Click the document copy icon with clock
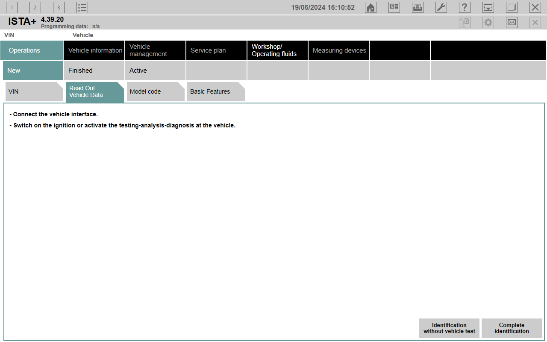The image size is (547, 342). click(465, 23)
